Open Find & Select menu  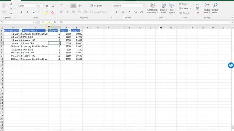(x=215, y=8)
